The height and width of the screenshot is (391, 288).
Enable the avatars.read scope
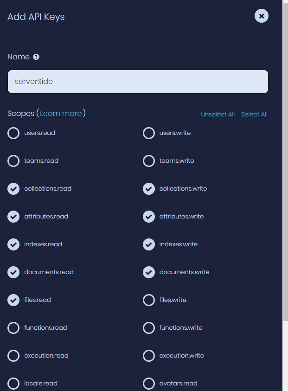coord(149,384)
